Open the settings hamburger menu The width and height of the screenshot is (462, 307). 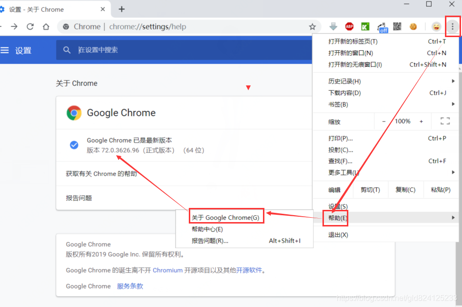pos(5,50)
